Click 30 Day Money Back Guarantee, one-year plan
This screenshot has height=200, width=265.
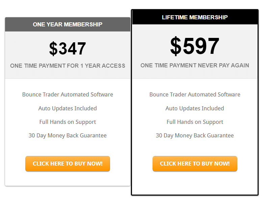(x=68, y=136)
